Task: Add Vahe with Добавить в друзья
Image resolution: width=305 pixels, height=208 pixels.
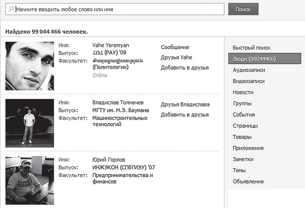Action: tap(185, 67)
